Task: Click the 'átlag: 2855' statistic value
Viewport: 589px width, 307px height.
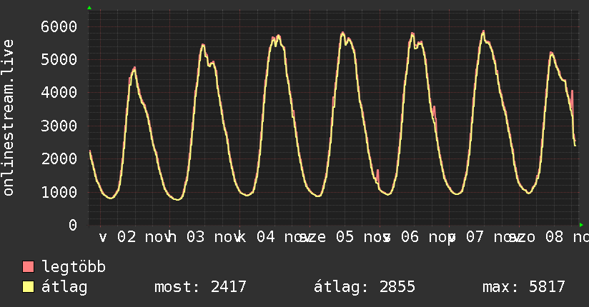Action: tap(365, 288)
